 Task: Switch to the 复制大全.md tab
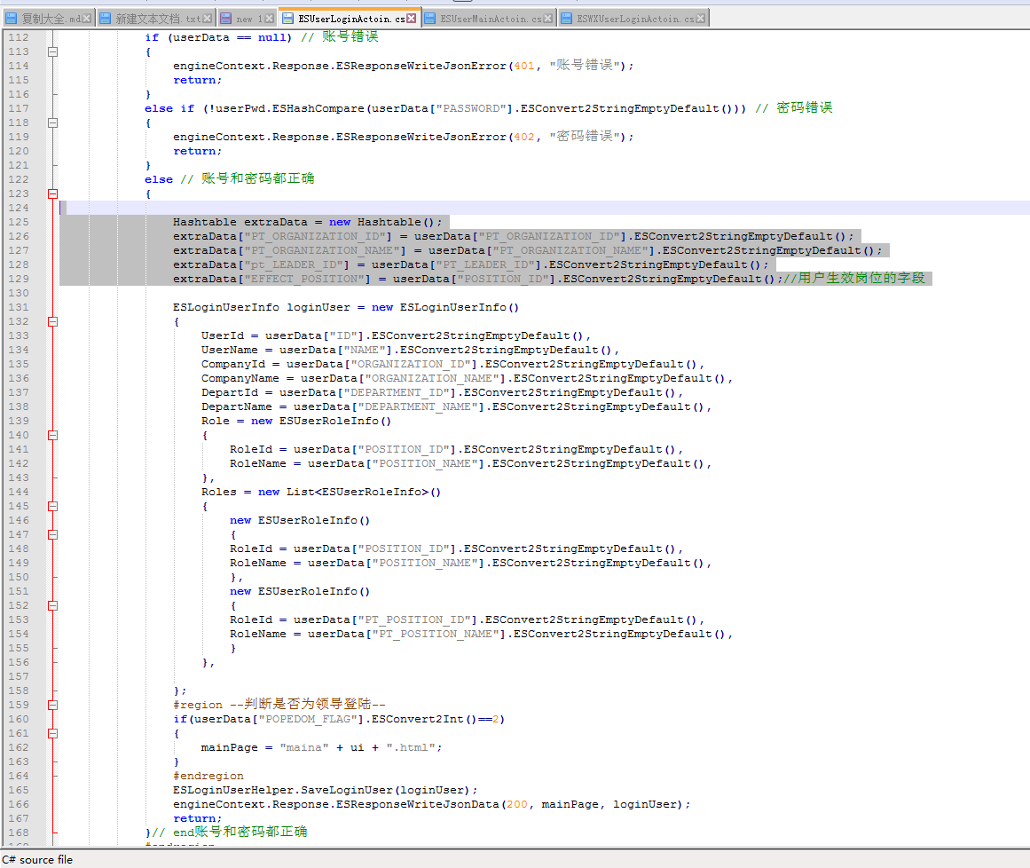click(50, 19)
